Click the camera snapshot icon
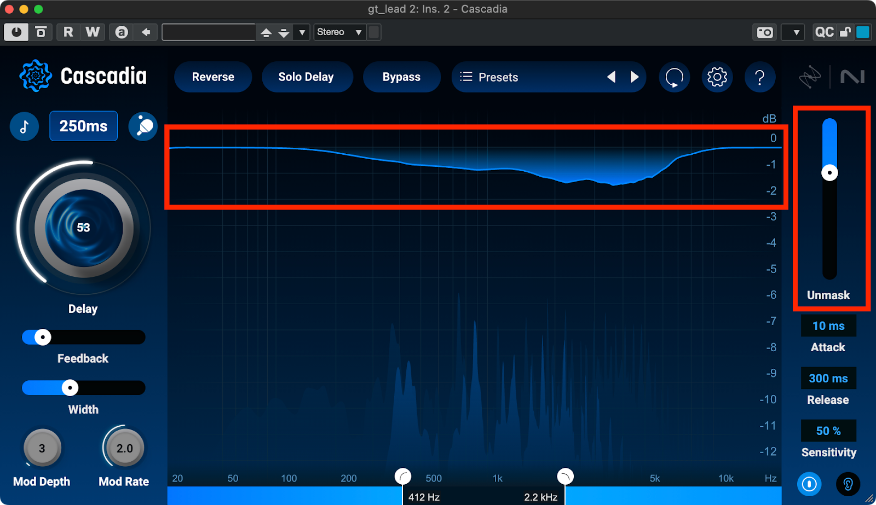This screenshot has height=505, width=876. click(x=765, y=33)
